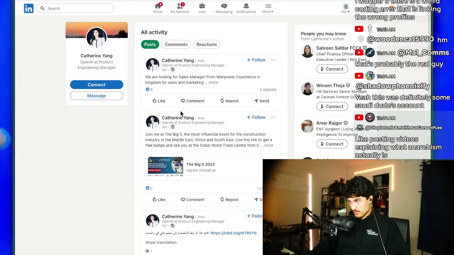Viewport: 454px width, 255px height.
Task: Open author avatar on the Sales Manager post
Action: click(153, 65)
